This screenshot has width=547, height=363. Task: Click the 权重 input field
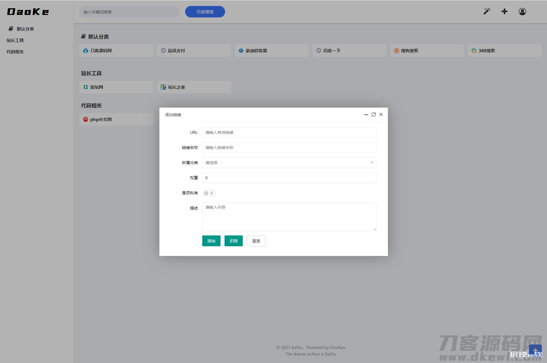[x=289, y=178]
